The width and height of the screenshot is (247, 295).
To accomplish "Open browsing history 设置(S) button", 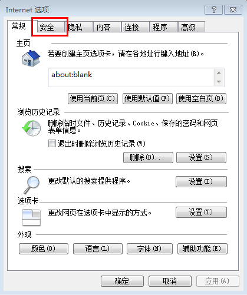I will pos(201,157).
